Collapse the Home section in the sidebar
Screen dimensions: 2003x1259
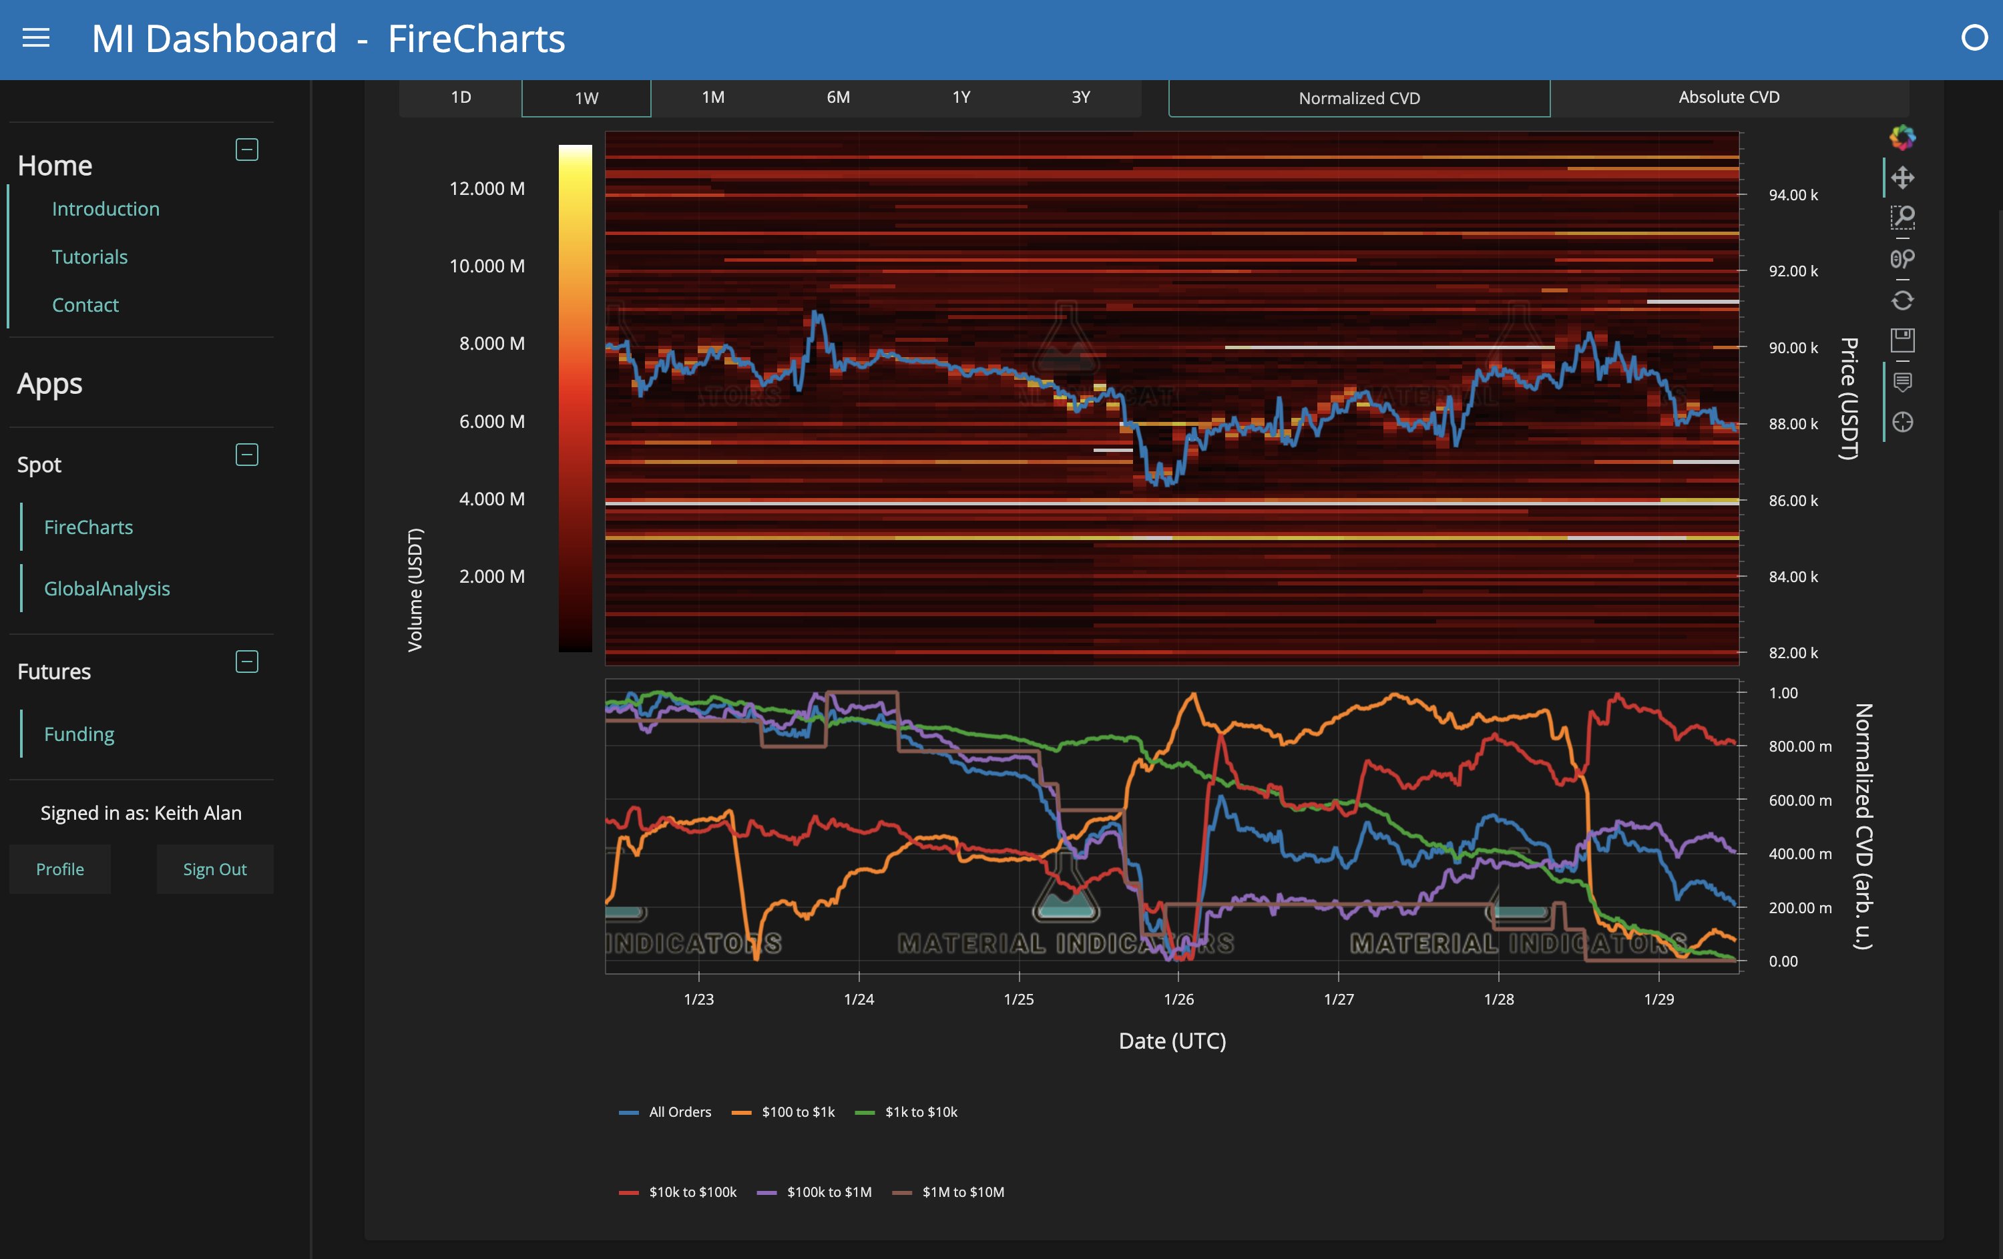pos(246,150)
